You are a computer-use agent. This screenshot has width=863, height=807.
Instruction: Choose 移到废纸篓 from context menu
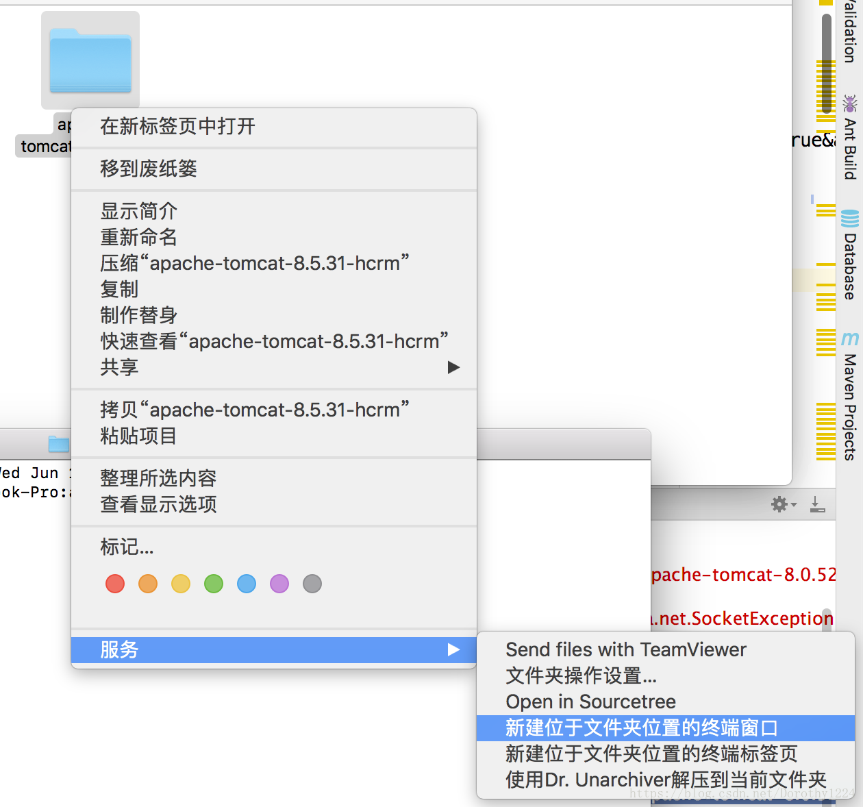pos(149,169)
